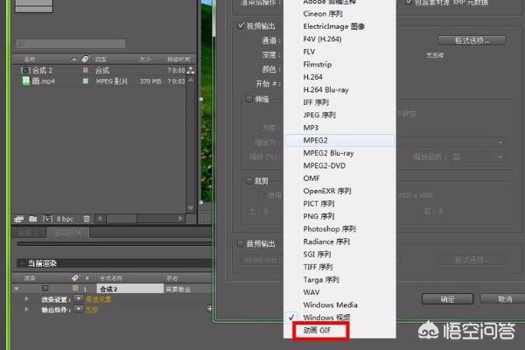Choose MPEG2 Blu-ray format

point(328,153)
